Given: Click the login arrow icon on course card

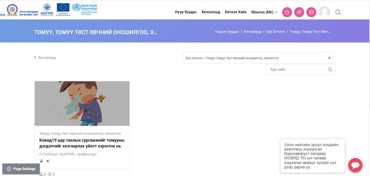Looking at the screenshot, I should tap(48, 161).
